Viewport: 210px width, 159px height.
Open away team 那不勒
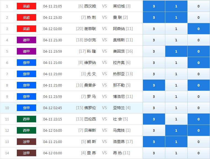point(119,85)
